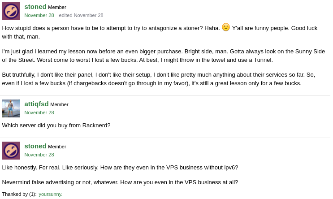333x199 pixels.
Task: Click the smiley emoji after "Haha."
Action: (x=226, y=27)
